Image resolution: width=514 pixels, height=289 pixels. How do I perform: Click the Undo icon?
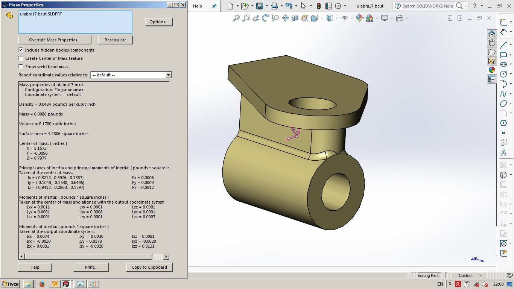coord(289,6)
